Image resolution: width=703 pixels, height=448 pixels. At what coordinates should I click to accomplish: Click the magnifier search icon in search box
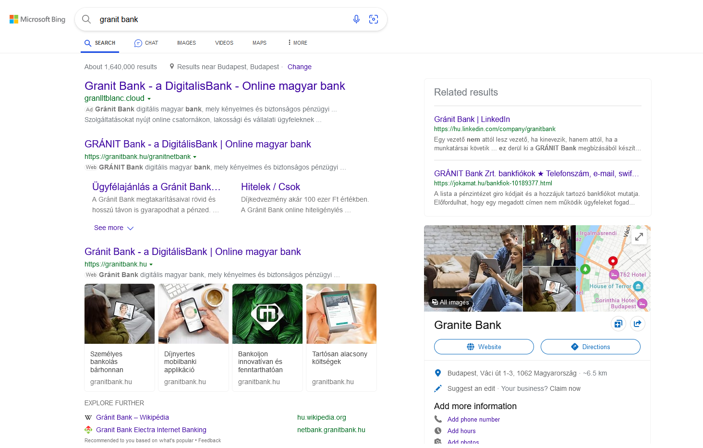[86, 19]
